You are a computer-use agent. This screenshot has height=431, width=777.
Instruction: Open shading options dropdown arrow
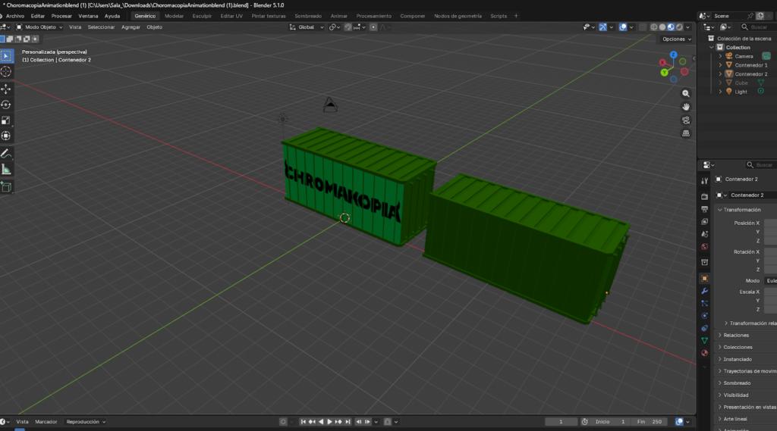687,27
